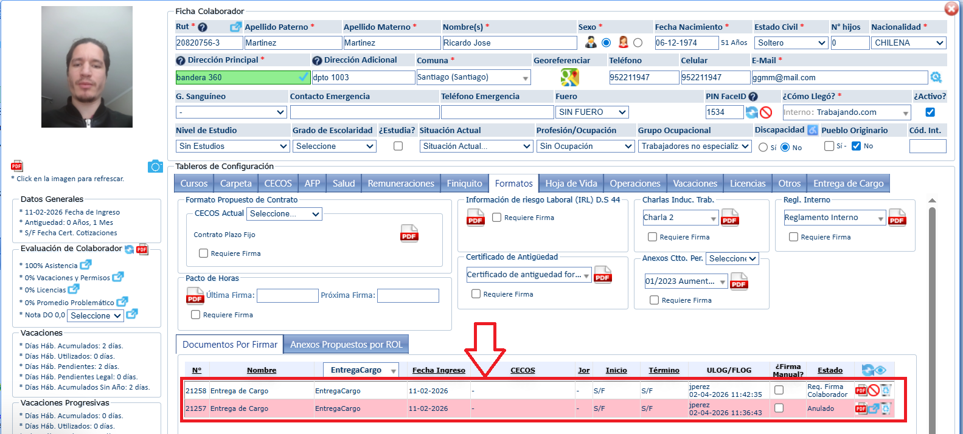
Task: Click the red cancel icon for document 21258
Action: coord(874,390)
